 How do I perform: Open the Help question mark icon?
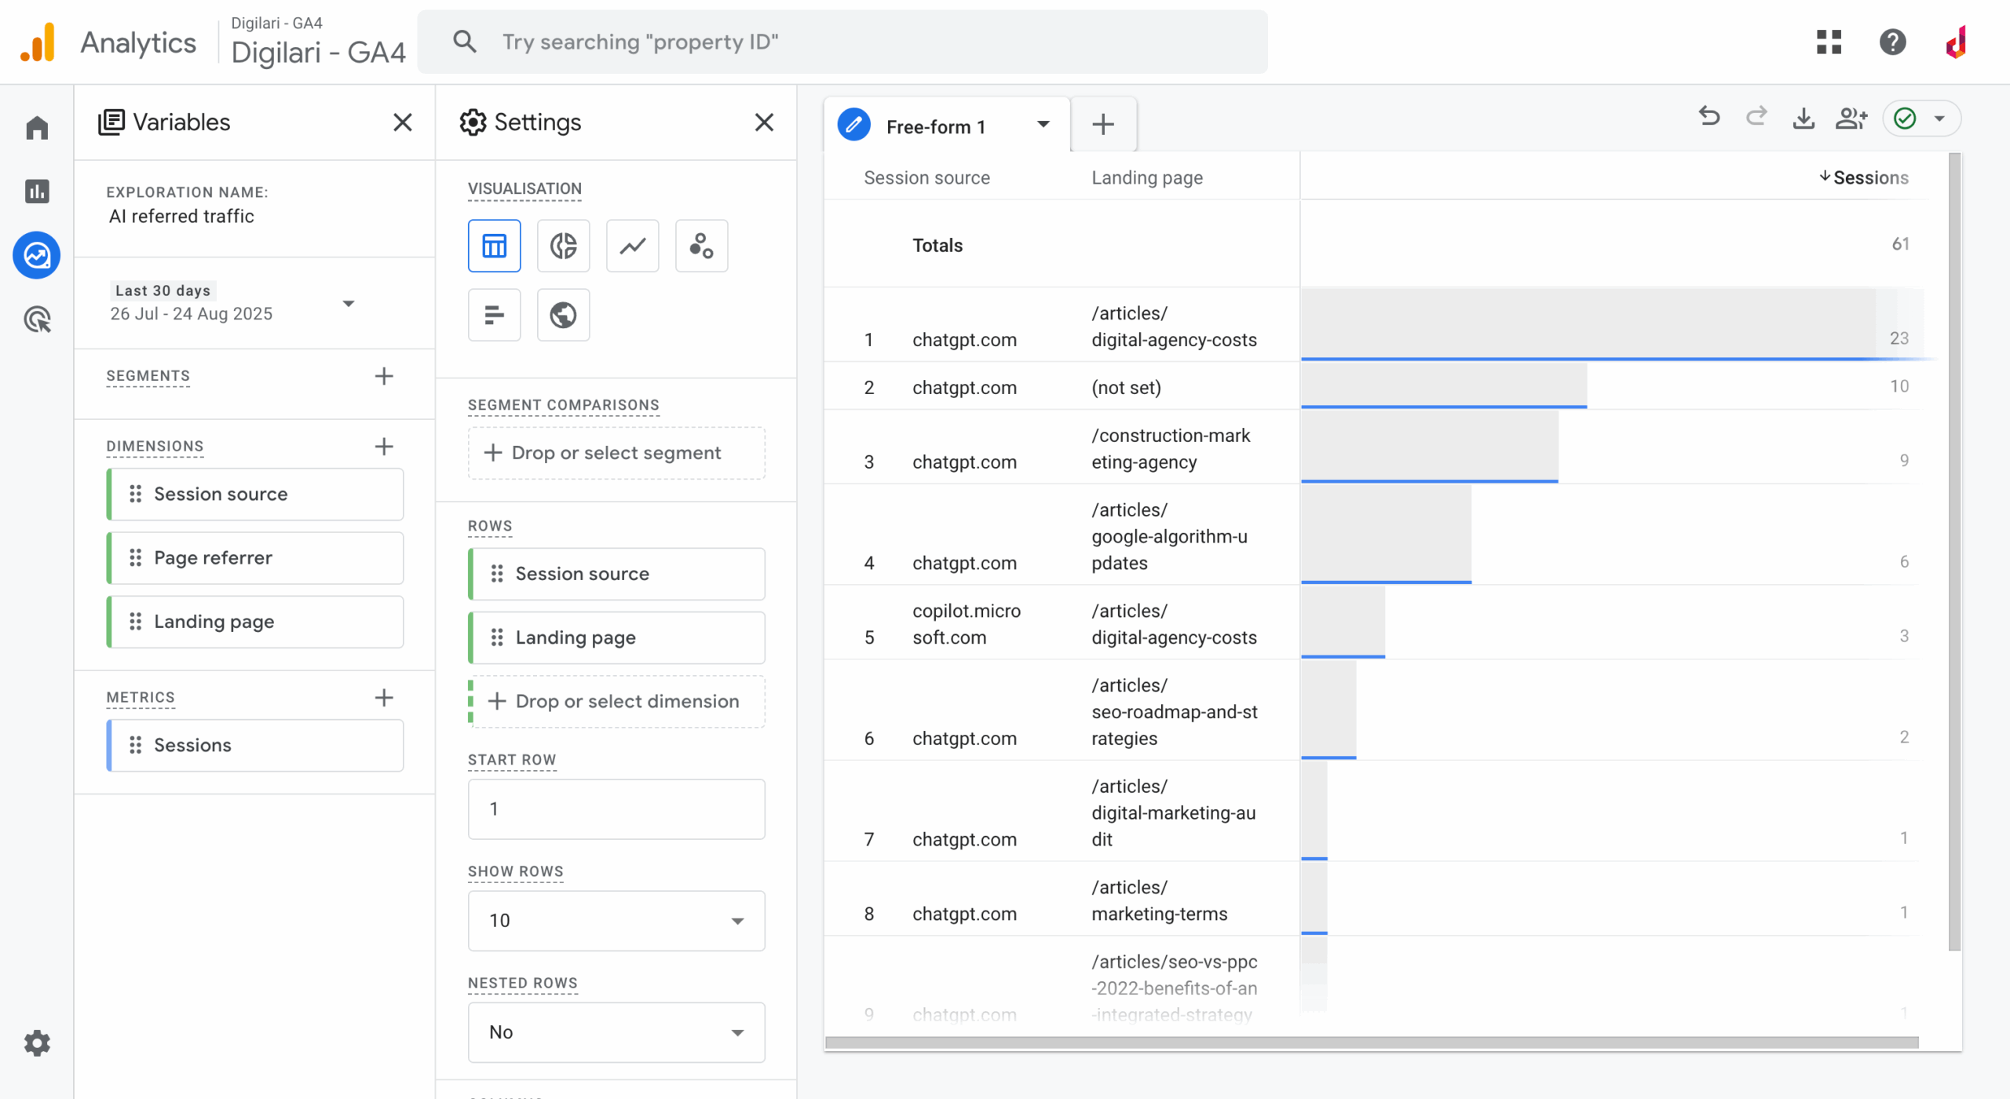(1892, 42)
